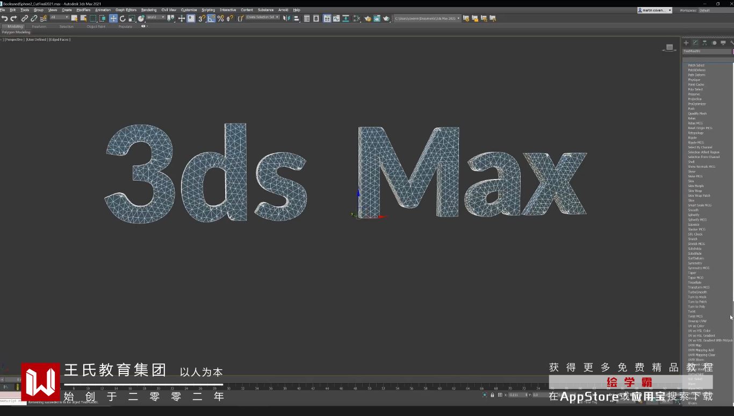Switch to the Object Paint ribbon tab
The width and height of the screenshot is (734, 416).
tap(96, 26)
